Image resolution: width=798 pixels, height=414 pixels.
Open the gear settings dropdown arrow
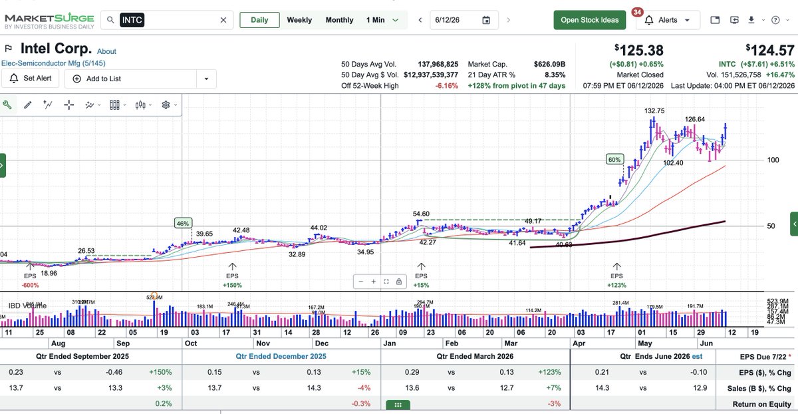[x=176, y=105]
